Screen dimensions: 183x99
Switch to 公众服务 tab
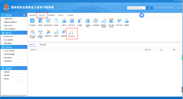pyautogui.click(x=70, y=15)
